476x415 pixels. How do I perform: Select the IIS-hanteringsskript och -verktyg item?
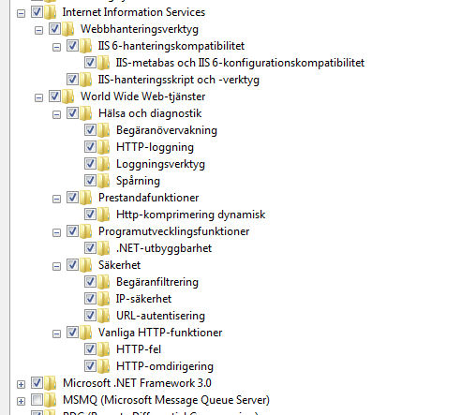(179, 80)
